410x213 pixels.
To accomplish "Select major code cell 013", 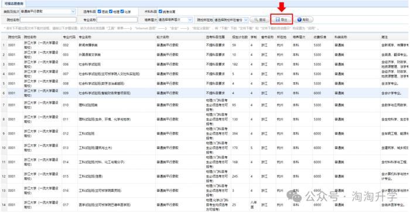I will click(66, 148).
